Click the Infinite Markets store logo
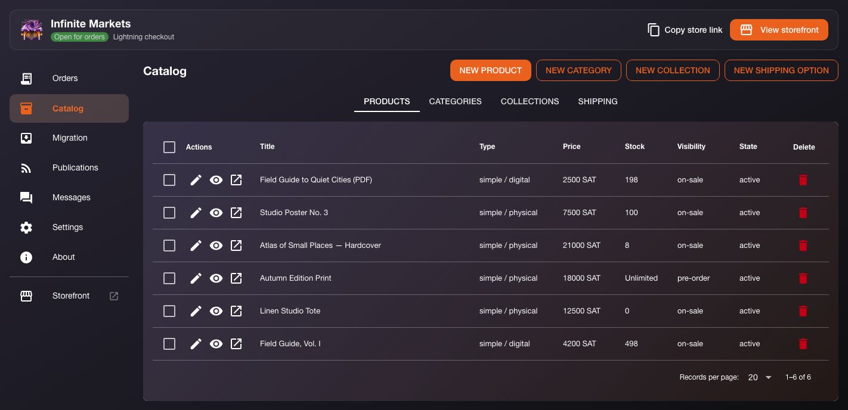This screenshot has width=848, height=410. click(32, 30)
